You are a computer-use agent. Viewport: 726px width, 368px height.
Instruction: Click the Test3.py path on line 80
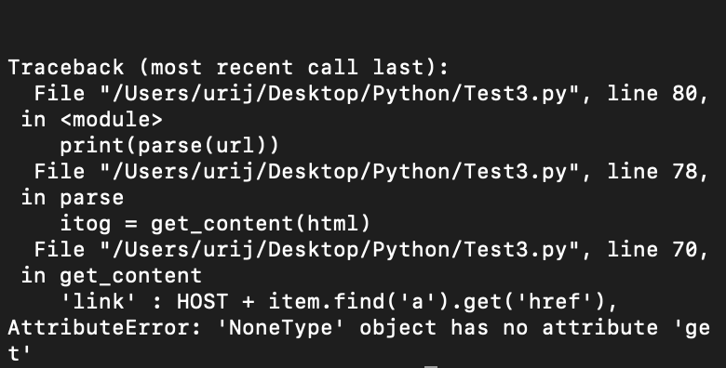coord(340,94)
